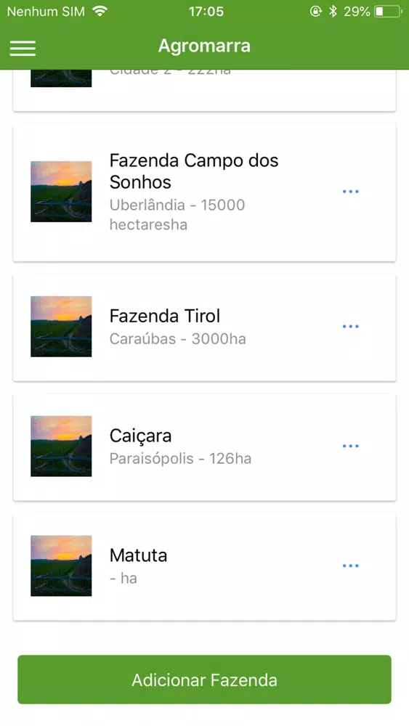Tap the Agromarra header title
This screenshot has height=726, width=409.
click(204, 46)
